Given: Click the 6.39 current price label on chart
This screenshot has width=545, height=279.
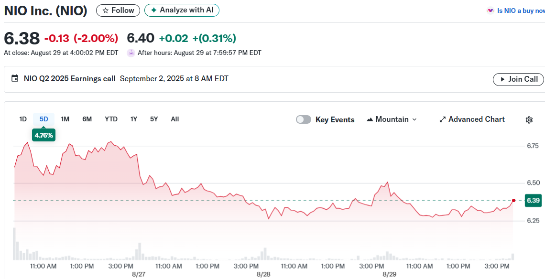Looking at the screenshot, I should (533, 201).
